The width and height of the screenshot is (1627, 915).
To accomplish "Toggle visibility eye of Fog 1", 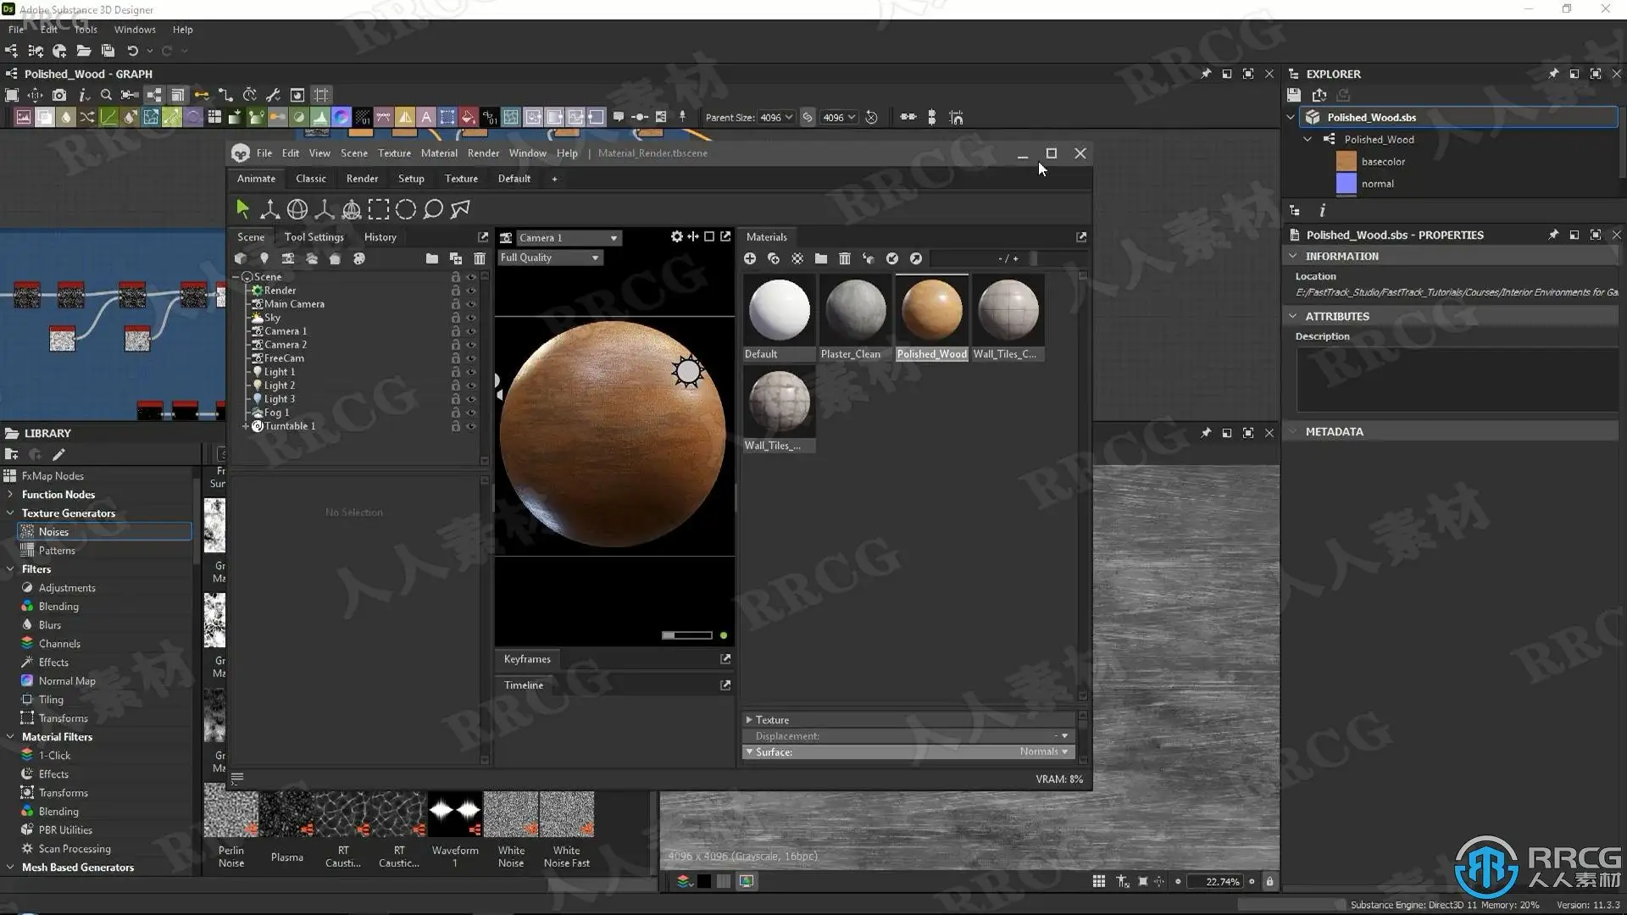I will 471,413.
